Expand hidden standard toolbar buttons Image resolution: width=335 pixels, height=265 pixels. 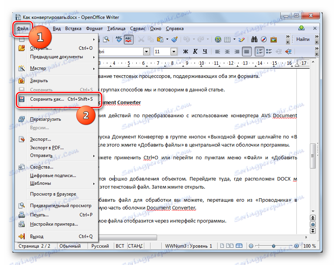(x=288, y=39)
